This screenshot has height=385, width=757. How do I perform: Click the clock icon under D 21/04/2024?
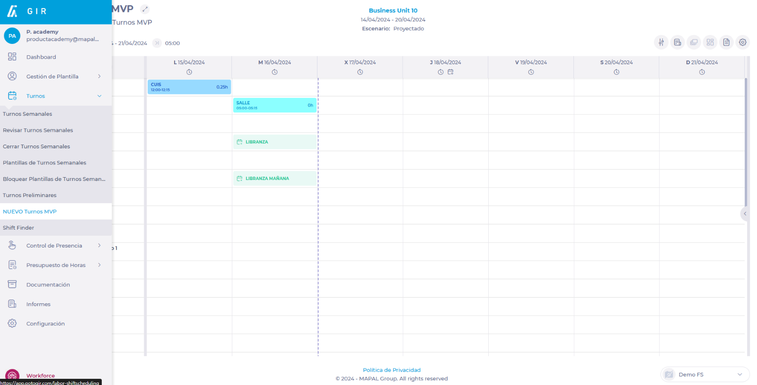[702, 72]
